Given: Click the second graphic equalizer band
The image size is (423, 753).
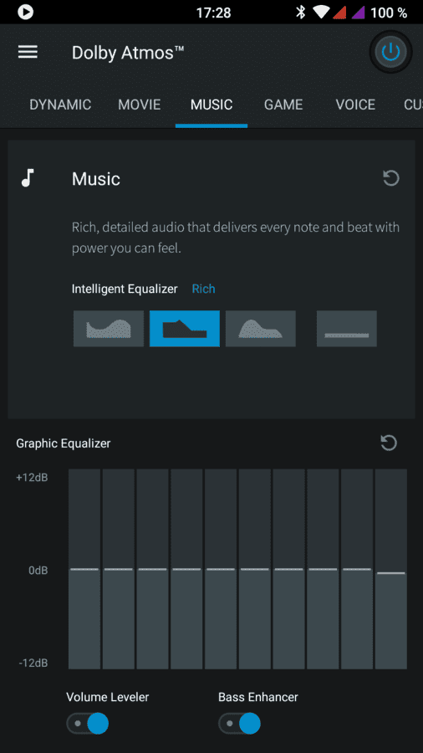Looking at the screenshot, I should click(119, 569).
